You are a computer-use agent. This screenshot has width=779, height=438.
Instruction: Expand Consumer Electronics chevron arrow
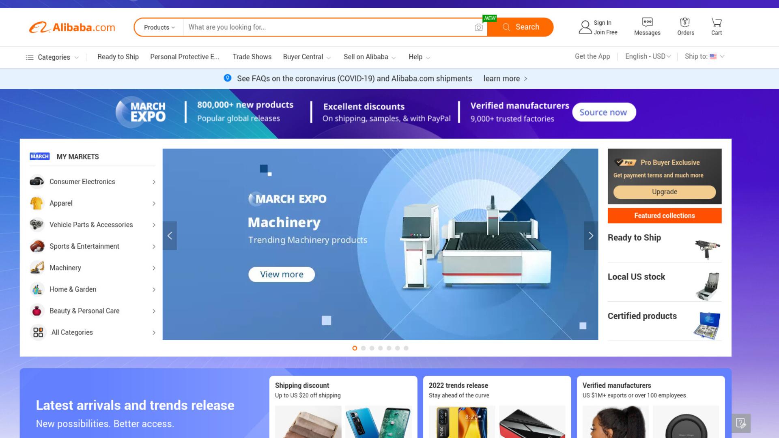pos(154,182)
